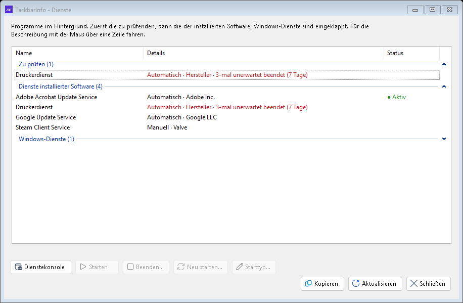Collapse 'Dienste installierter Software (4)' chevron
The image size is (463, 303).
(444, 86)
